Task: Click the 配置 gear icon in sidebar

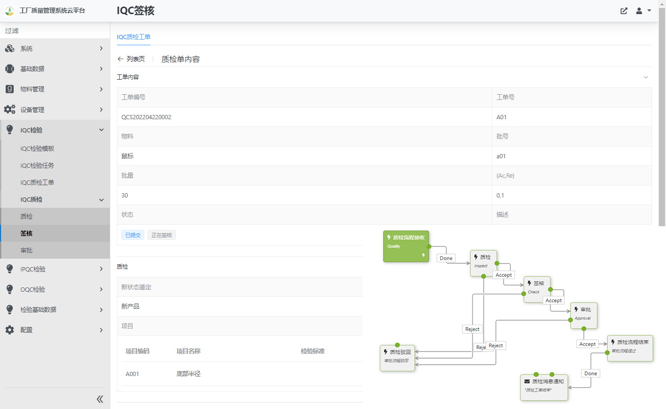Action: point(9,330)
